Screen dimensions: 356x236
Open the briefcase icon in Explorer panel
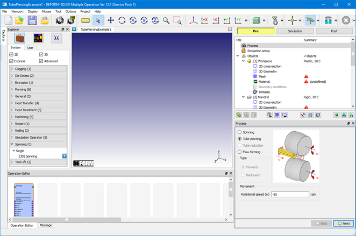[x=20, y=38]
